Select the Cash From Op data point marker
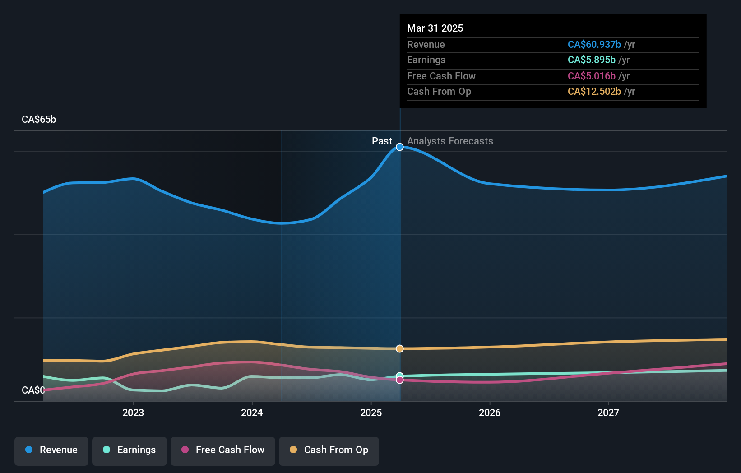 click(x=400, y=348)
